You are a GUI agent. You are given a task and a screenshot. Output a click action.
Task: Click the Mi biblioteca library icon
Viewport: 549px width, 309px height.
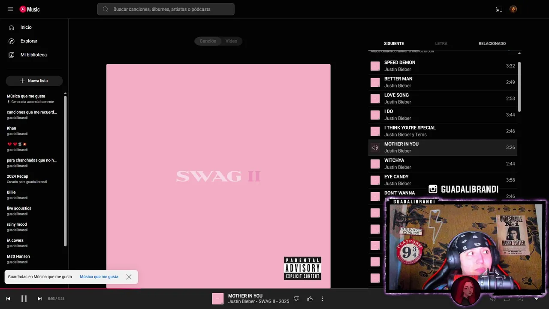pos(12,55)
